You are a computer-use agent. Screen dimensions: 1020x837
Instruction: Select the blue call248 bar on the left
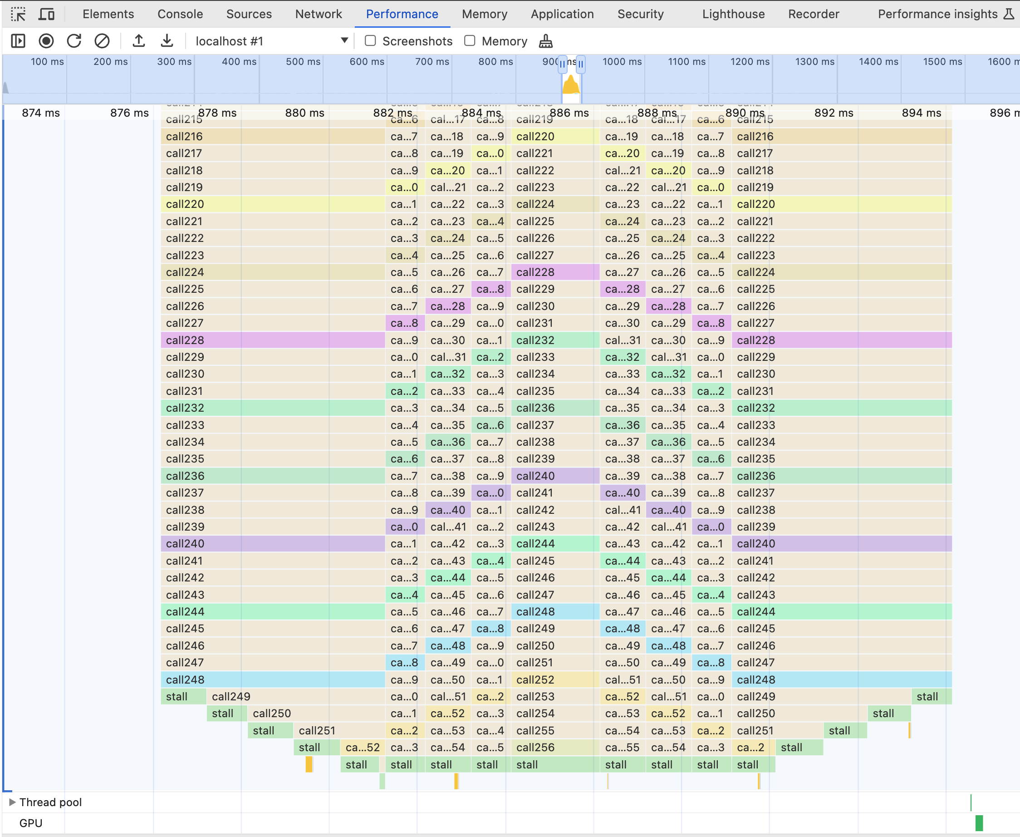273,679
